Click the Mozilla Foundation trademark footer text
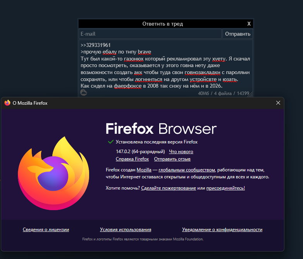 point(143,239)
